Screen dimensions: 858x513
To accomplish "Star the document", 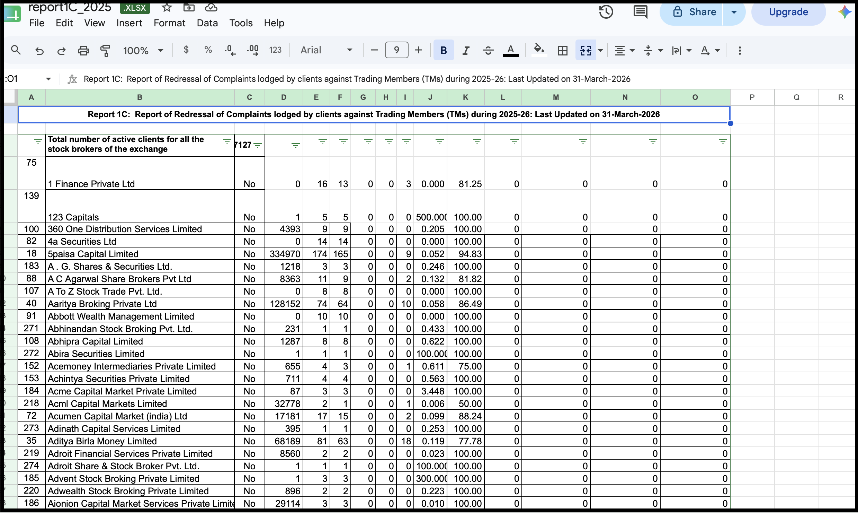I will pyautogui.click(x=167, y=7).
